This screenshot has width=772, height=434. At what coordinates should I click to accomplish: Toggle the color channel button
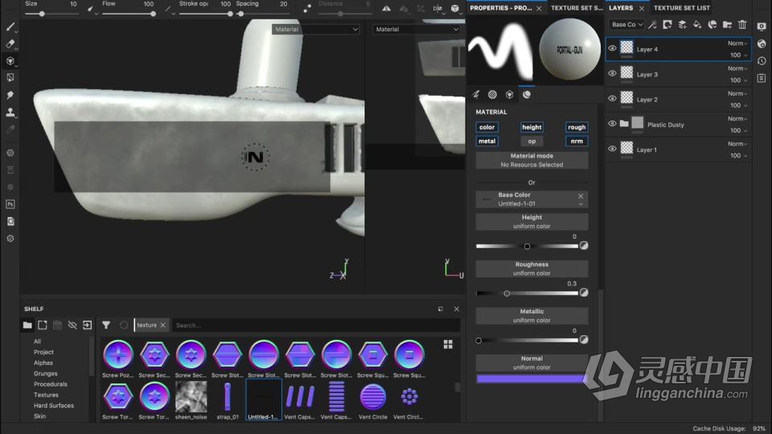tap(487, 127)
